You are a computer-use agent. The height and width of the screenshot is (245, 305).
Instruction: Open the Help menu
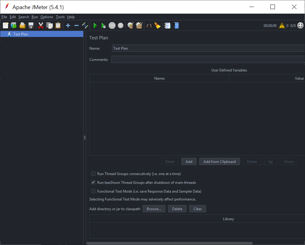pos(71,17)
